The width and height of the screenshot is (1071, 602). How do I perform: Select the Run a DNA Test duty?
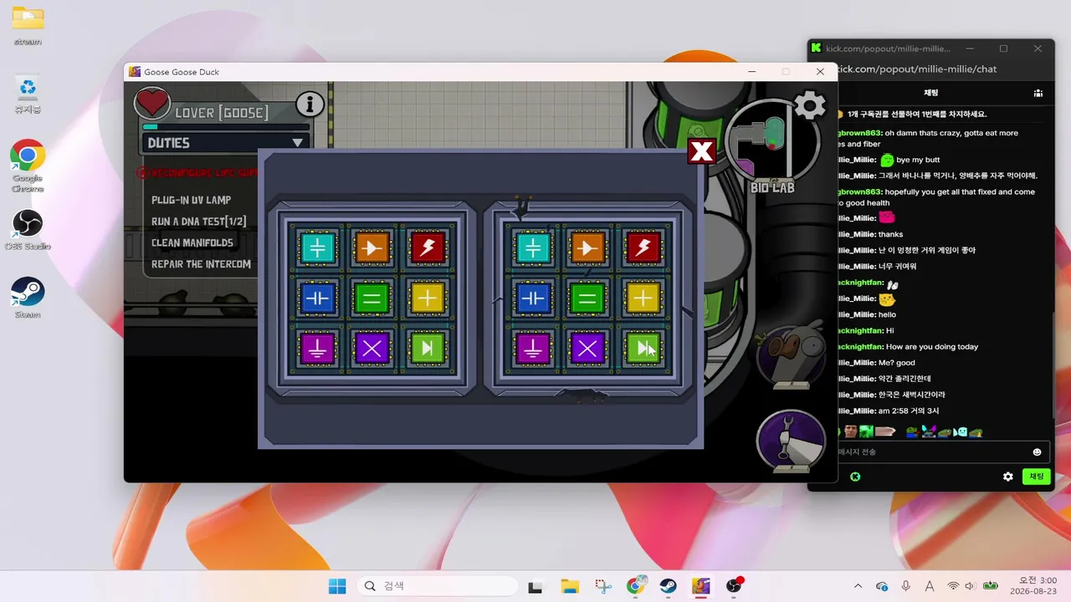tap(198, 222)
